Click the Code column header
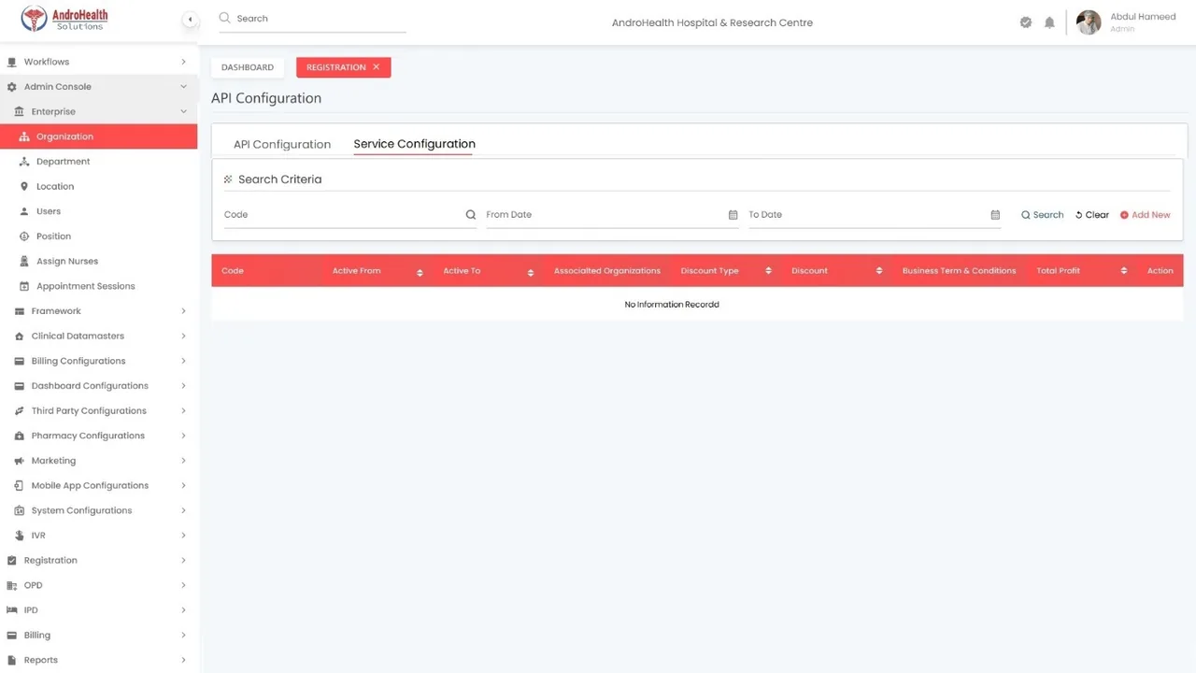The height and width of the screenshot is (673, 1196). tap(233, 271)
